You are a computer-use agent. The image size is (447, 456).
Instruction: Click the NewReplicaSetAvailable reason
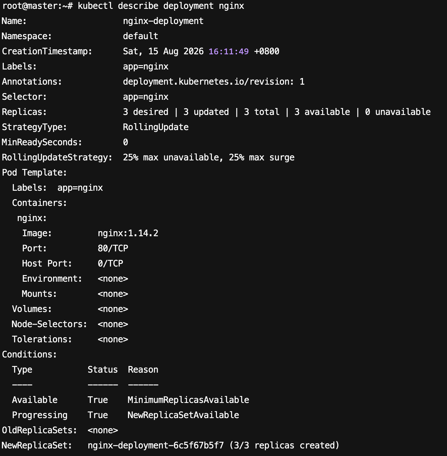[x=183, y=415]
